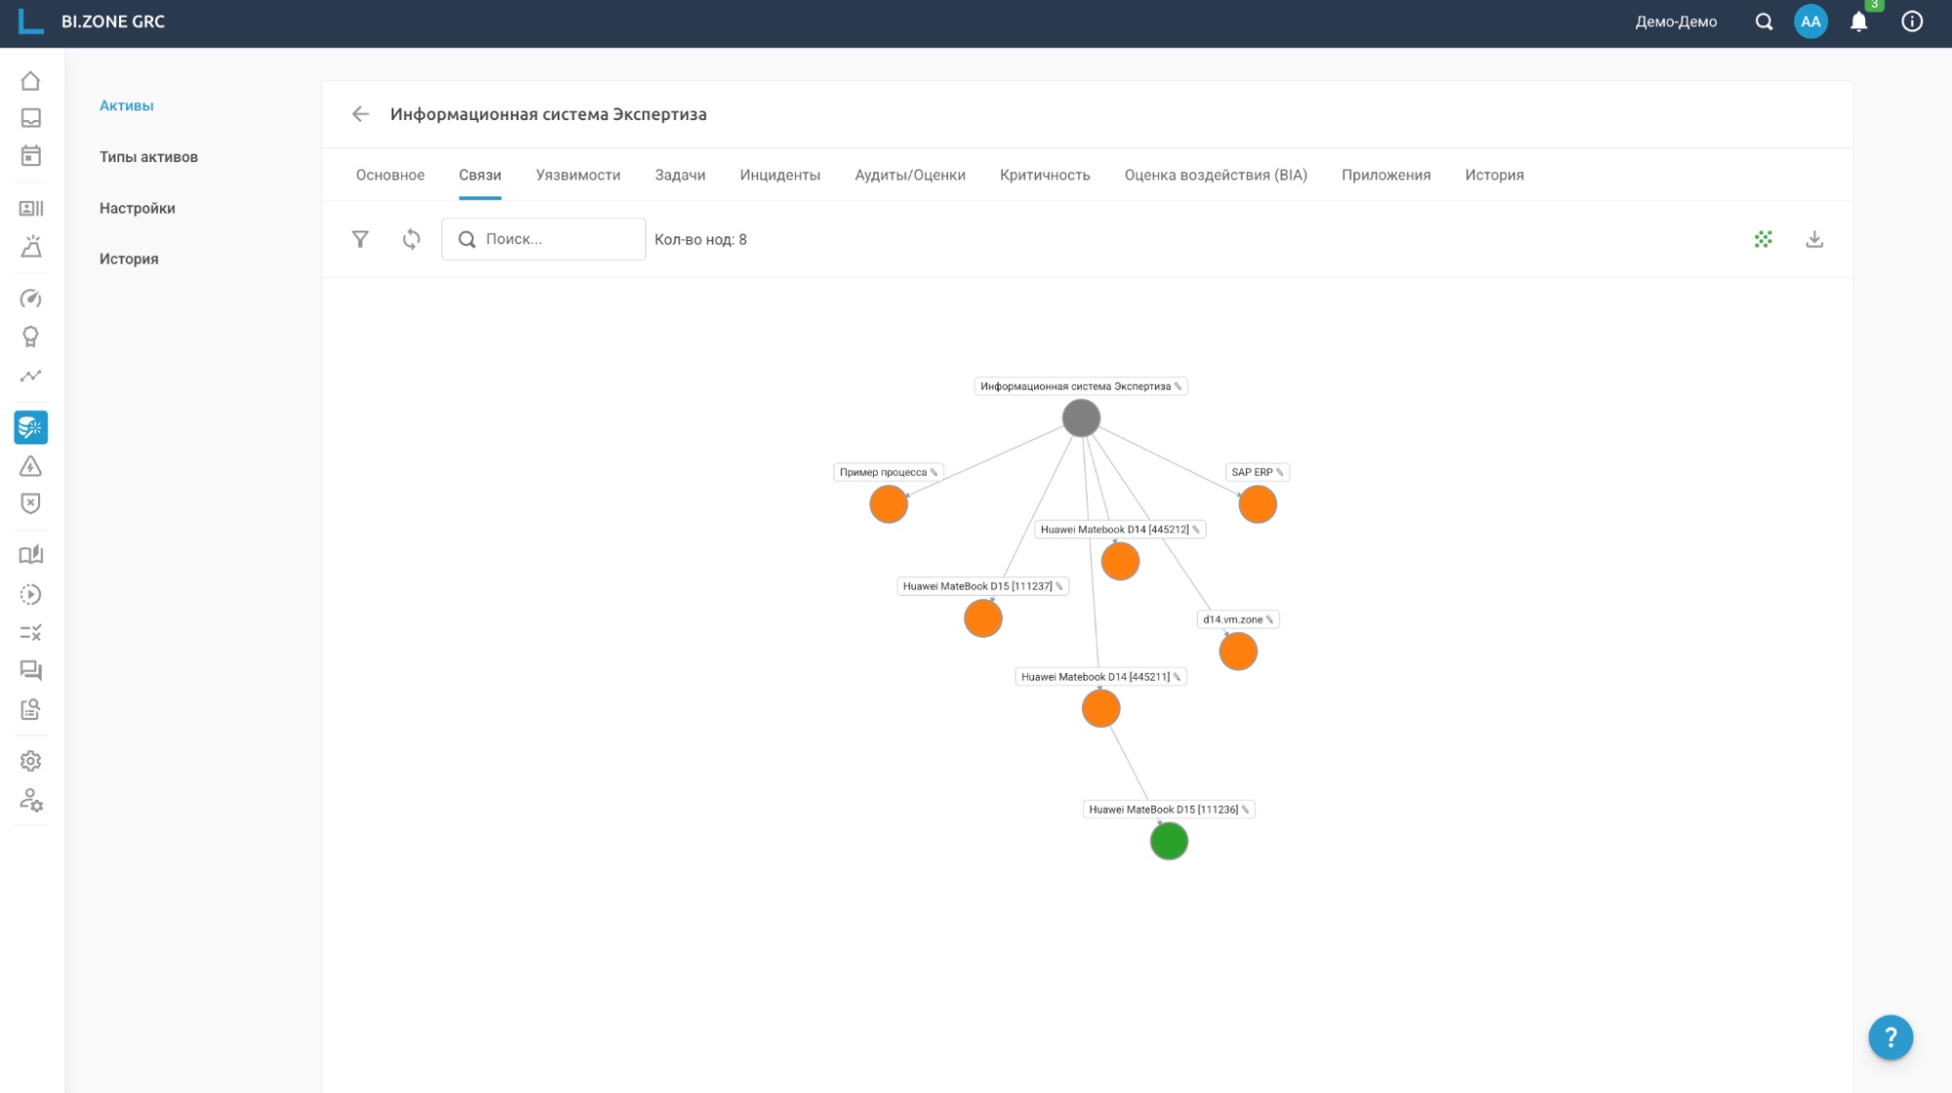The height and width of the screenshot is (1093, 1952).
Task: Switch to the Уязвимости tab
Action: pos(578,175)
